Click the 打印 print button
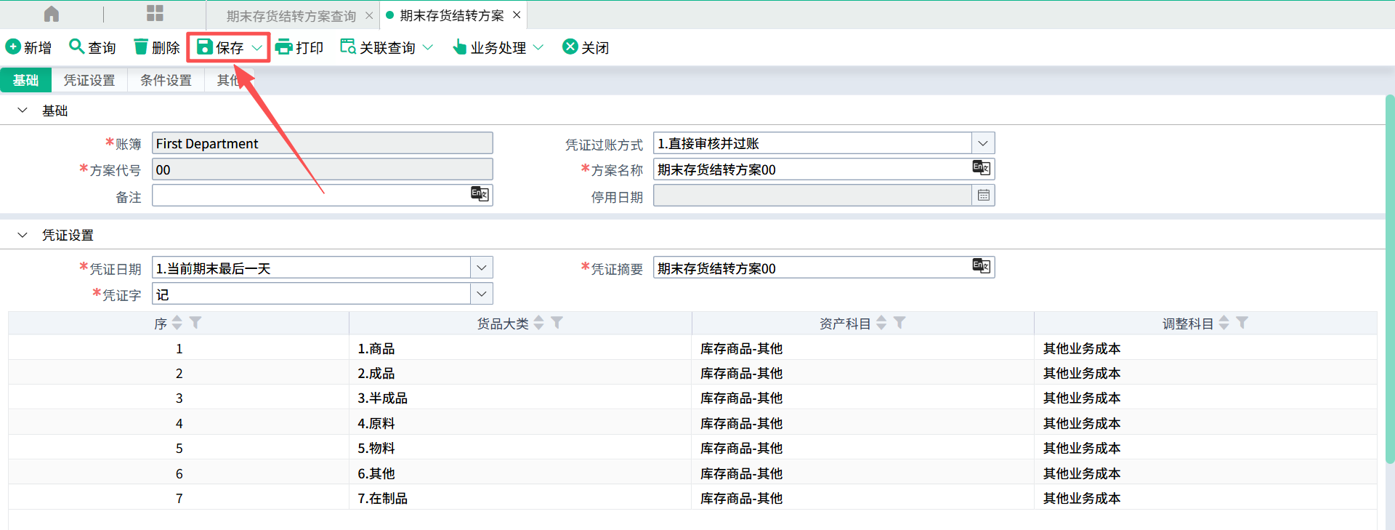 pyautogui.click(x=299, y=47)
